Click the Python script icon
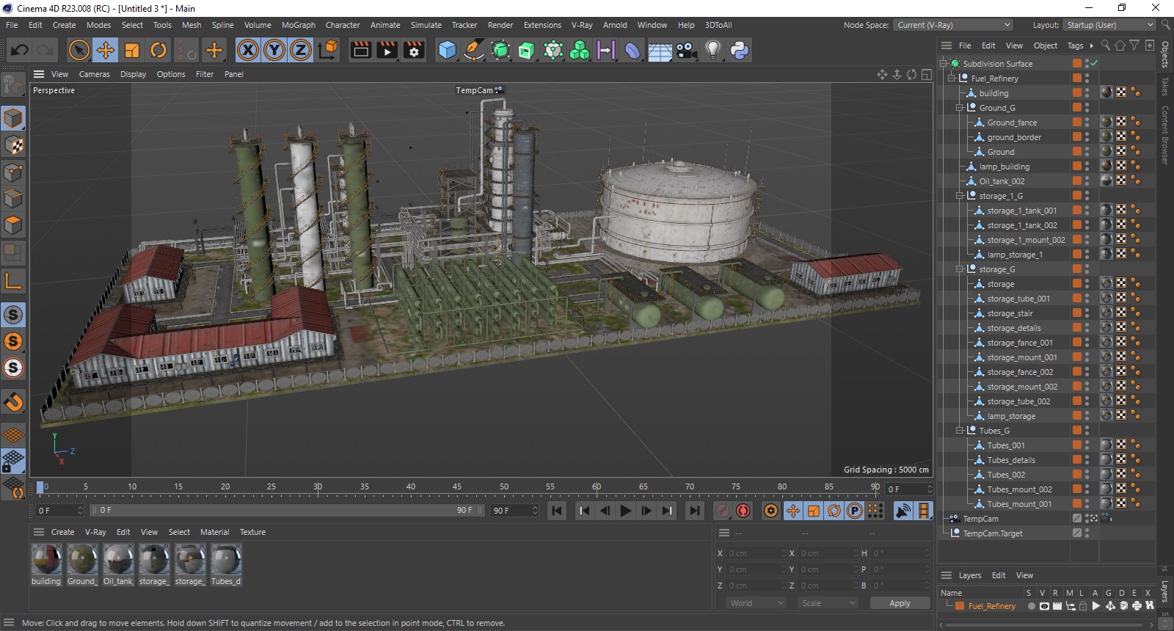 739,50
